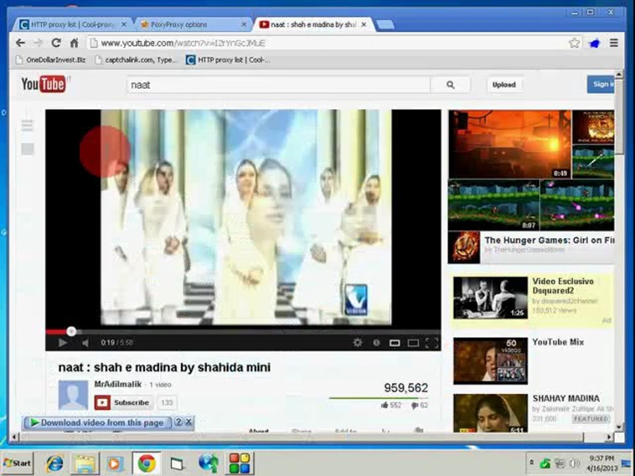Click the address bar URL
The width and height of the screenshot is (635, 476).
(x=183, y=43)
